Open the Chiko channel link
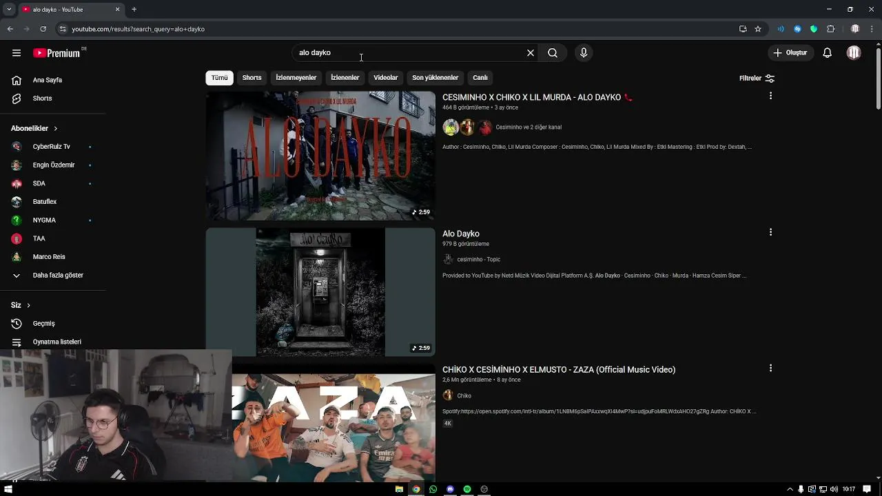The width and height of the screenshot is (882, 496). 464,396
